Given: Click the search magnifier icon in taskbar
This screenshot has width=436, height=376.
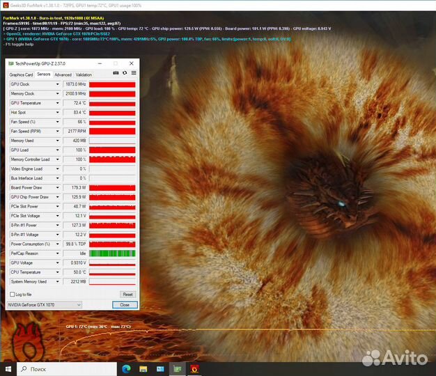Looking at the screenshot, I should (x=24, y=369).
